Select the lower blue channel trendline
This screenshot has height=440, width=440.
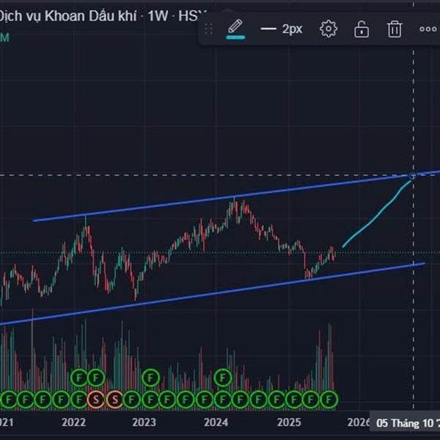click(213, 293)
